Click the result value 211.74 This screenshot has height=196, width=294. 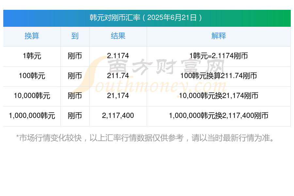(118, 75)
